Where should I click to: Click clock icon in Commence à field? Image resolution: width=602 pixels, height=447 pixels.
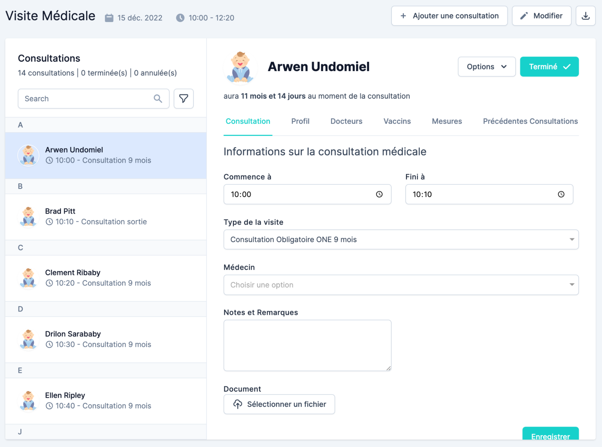click(x=379, y=194)
